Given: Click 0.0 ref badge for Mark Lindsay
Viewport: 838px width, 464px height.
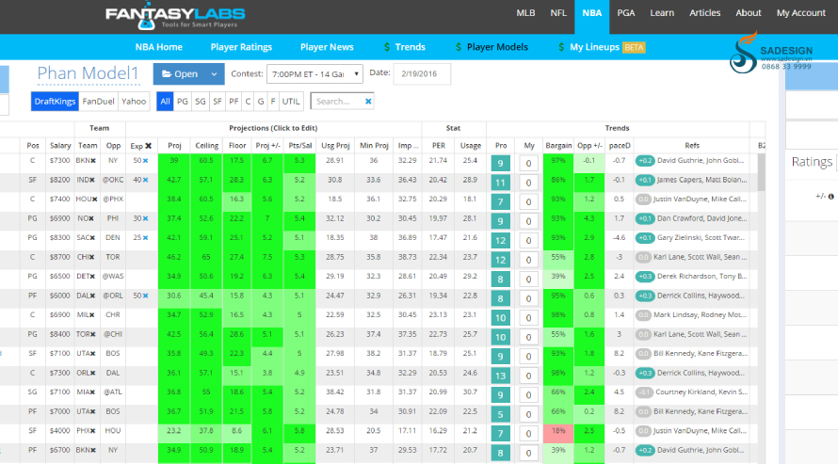Looking at the screenshot, I should pyautogui.click(x=643, y=315).
